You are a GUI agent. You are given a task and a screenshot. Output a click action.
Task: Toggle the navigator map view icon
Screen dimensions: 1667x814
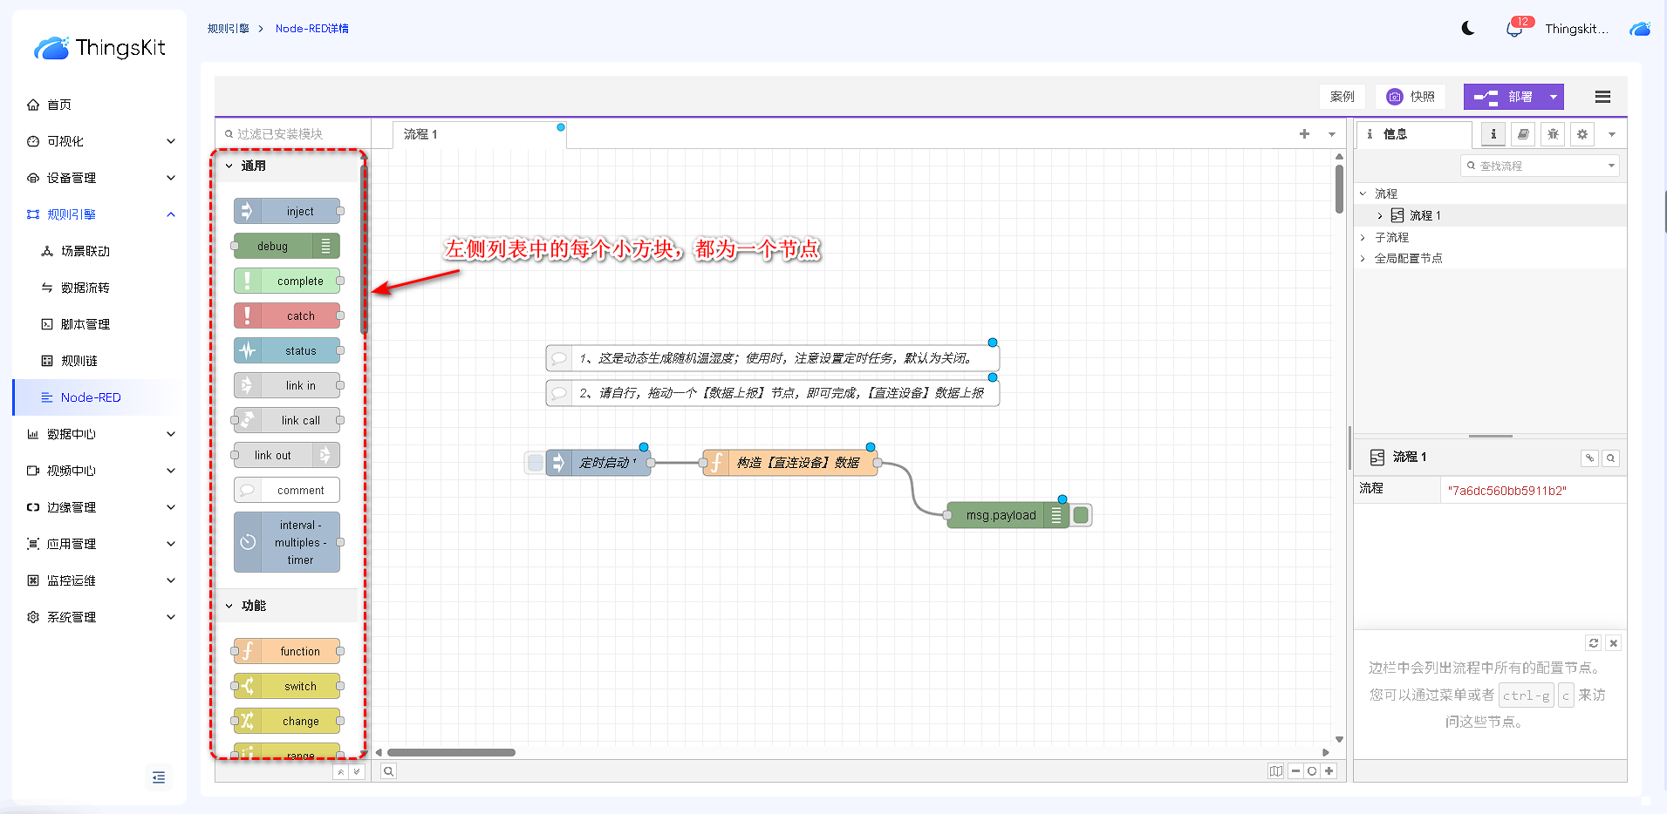[x=1276, y=771]
